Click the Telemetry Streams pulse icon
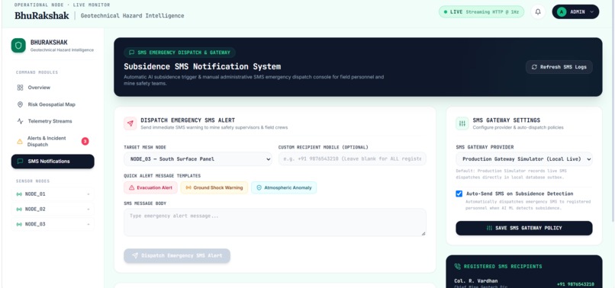615x288 pixels. [x=20, y=121]
